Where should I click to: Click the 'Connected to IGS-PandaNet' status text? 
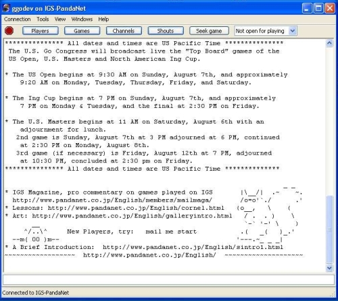coord(36,293)
